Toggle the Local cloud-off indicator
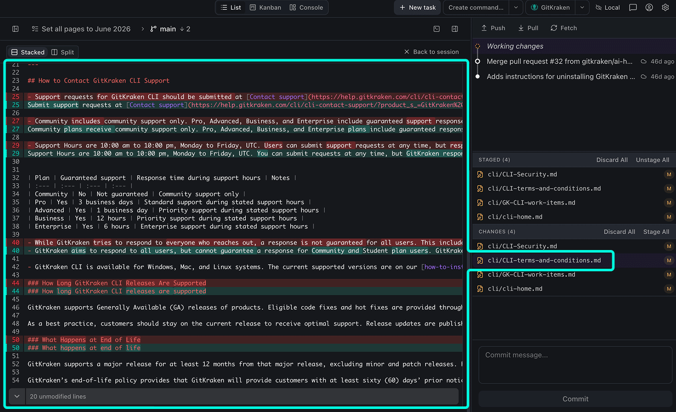 pos(608,8)
